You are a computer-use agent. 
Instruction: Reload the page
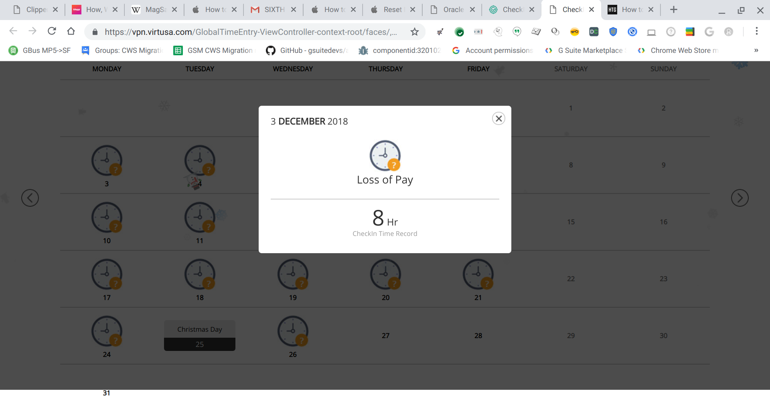coord(52,31)
